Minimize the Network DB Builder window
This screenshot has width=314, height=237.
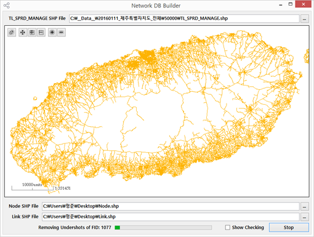[x=281, y=4]
